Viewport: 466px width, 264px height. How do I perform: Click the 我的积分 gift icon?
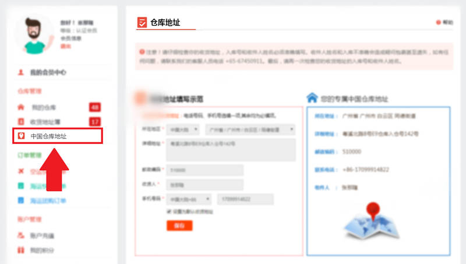[x=21, y=250]
